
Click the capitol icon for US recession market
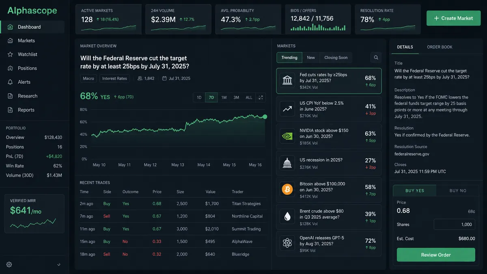click(287, 163)
